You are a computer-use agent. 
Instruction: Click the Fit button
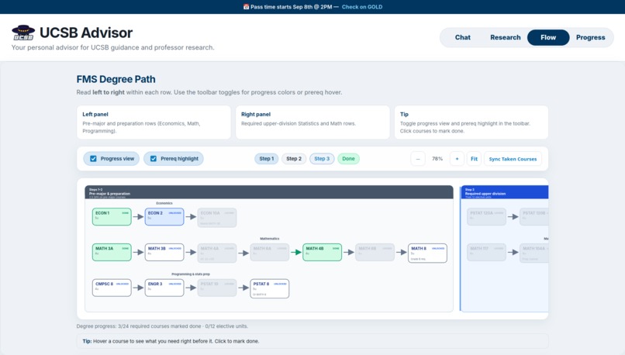(474, 159)
